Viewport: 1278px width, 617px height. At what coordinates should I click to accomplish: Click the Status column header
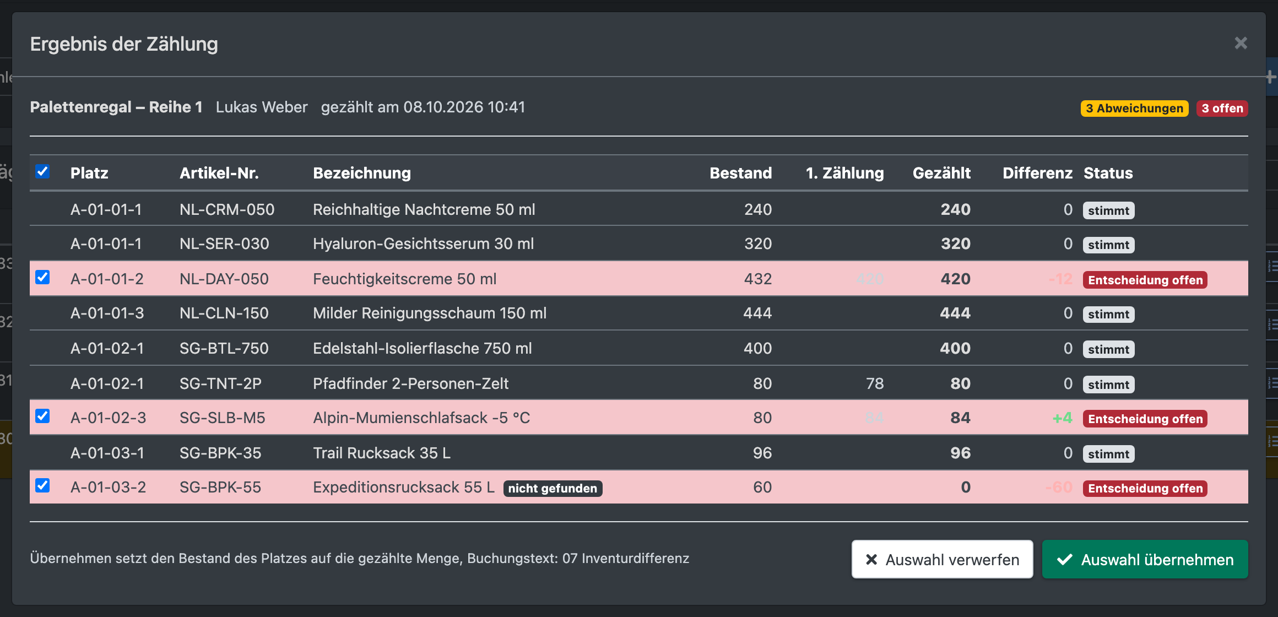tap(1108, 173)
